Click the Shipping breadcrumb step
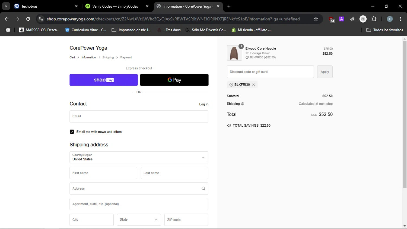This screenshot has height=229, width=407. pos(108,57)
